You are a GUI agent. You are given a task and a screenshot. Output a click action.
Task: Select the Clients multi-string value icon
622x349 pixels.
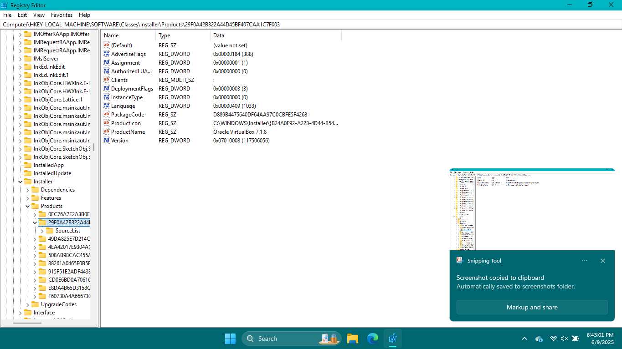point(107,80)
